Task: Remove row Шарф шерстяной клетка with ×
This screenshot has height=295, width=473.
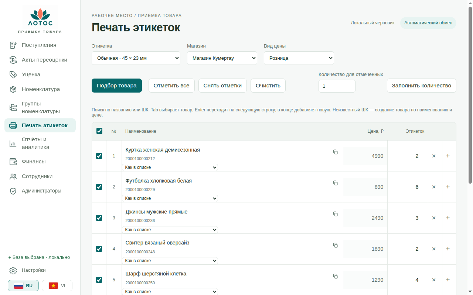Action: coord(434,280)
